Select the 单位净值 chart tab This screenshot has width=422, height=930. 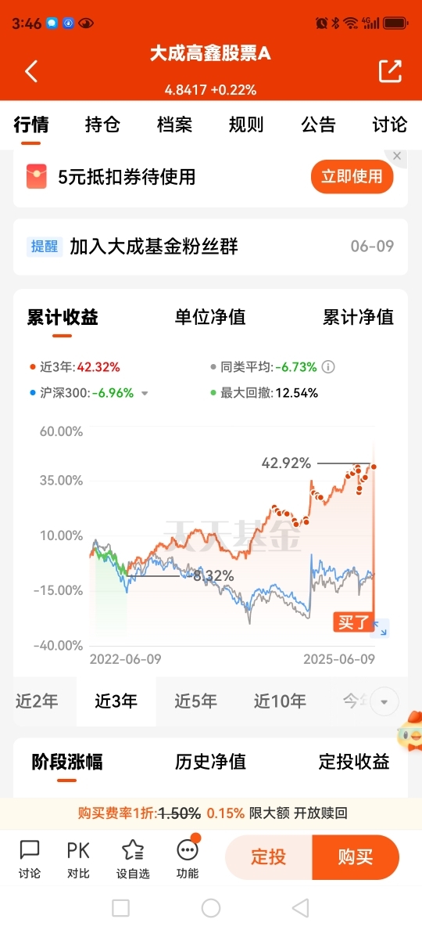(210, 317)
